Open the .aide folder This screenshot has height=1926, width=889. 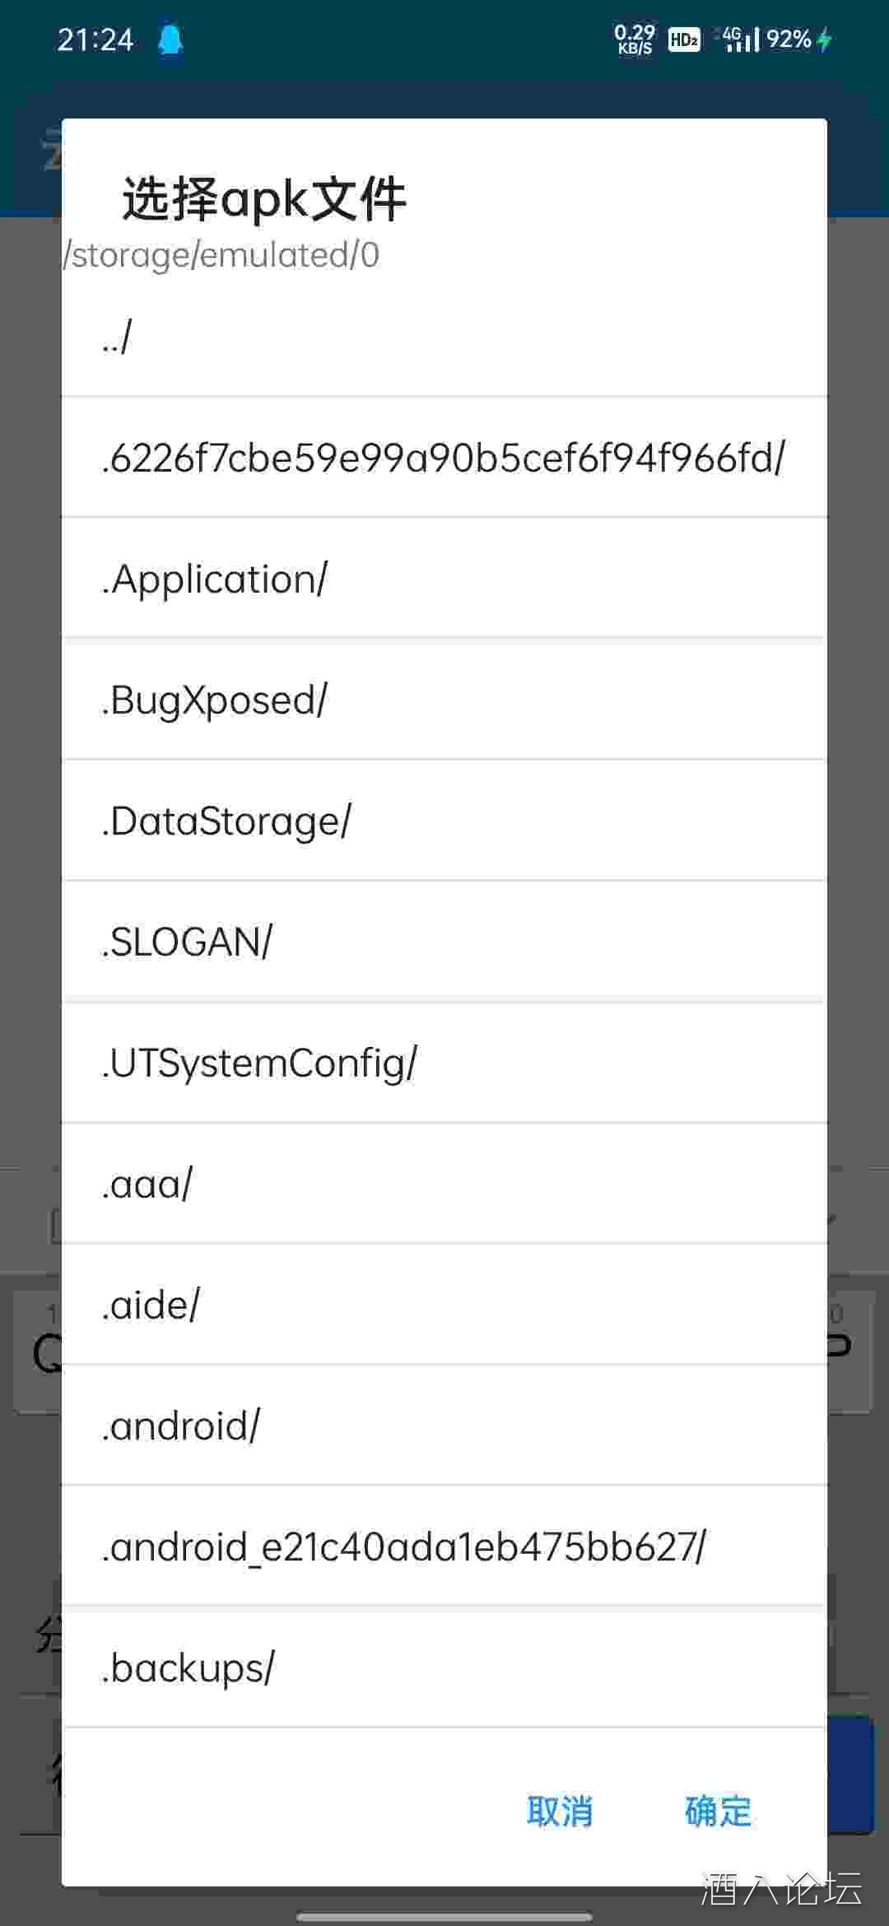(x=444, y=1305)
